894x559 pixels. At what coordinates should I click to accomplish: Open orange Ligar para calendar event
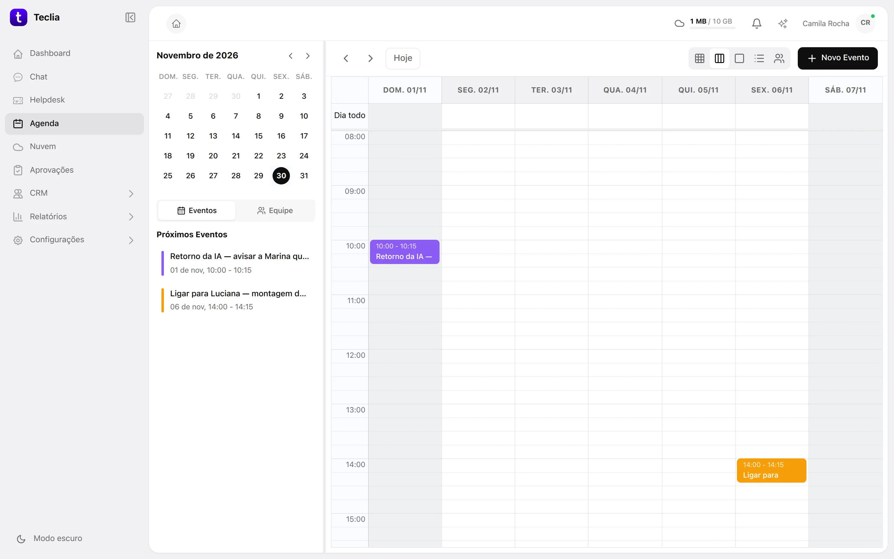click(x=771, y=470)
